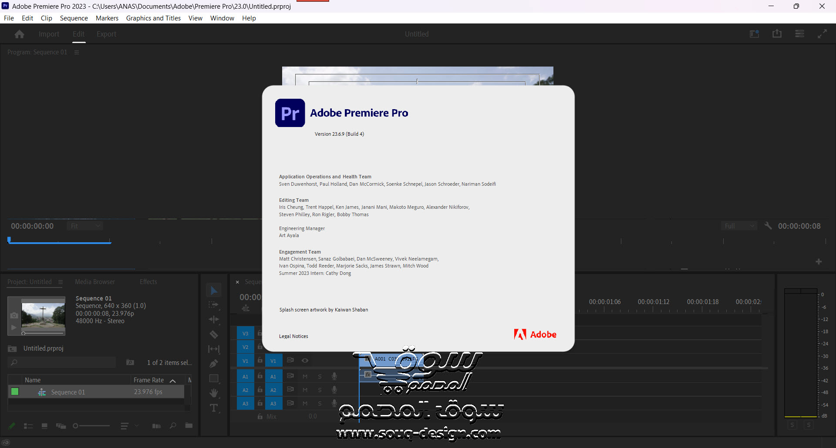Image resolution: width=836 pixels, height=448 pixels.
Task: Select the Slip tool
Action: pyautogui.click(x=213, y=349)
